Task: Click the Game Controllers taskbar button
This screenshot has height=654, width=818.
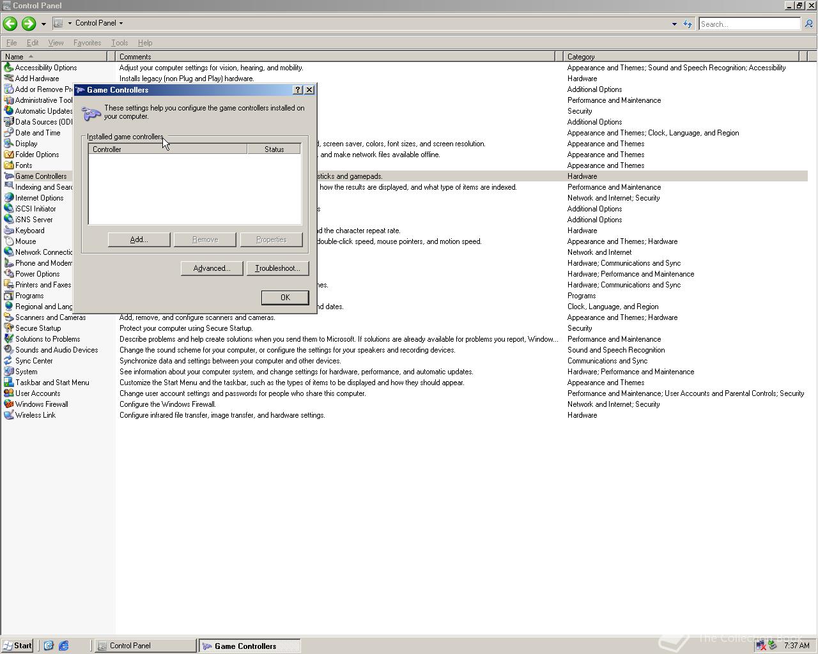Action: click(249, 646)
